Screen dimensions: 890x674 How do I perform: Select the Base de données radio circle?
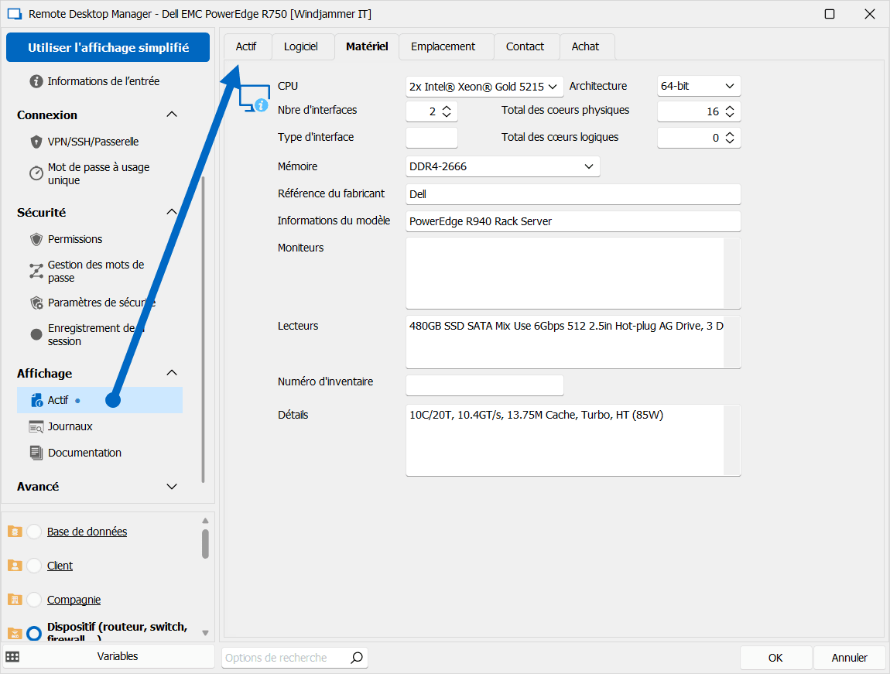coord(34,532)
